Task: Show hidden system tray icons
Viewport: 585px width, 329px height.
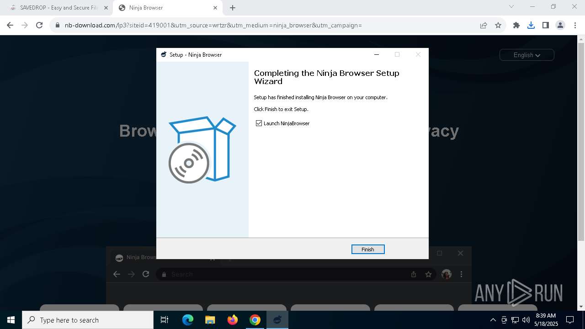Action: 493,320
